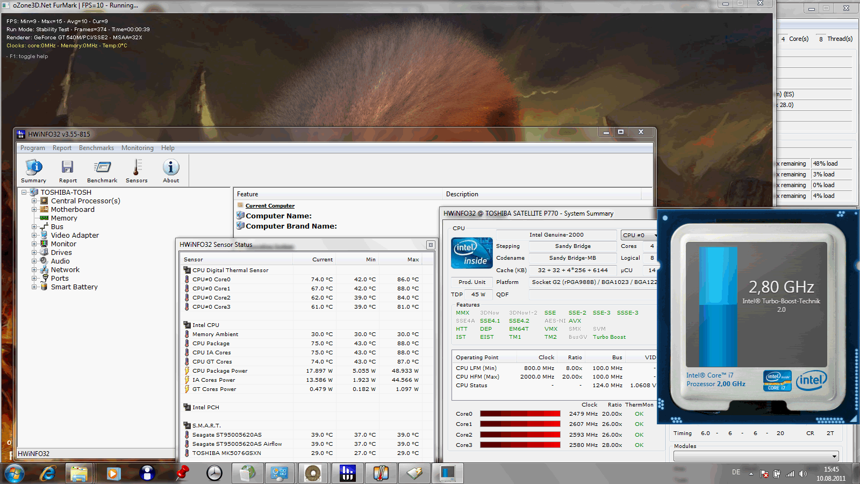This screenshot has height=484, width=860.
Task: Click the Feature column header
Action: click(x=338, y=194)
